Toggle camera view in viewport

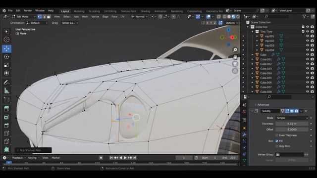(235, 64)
